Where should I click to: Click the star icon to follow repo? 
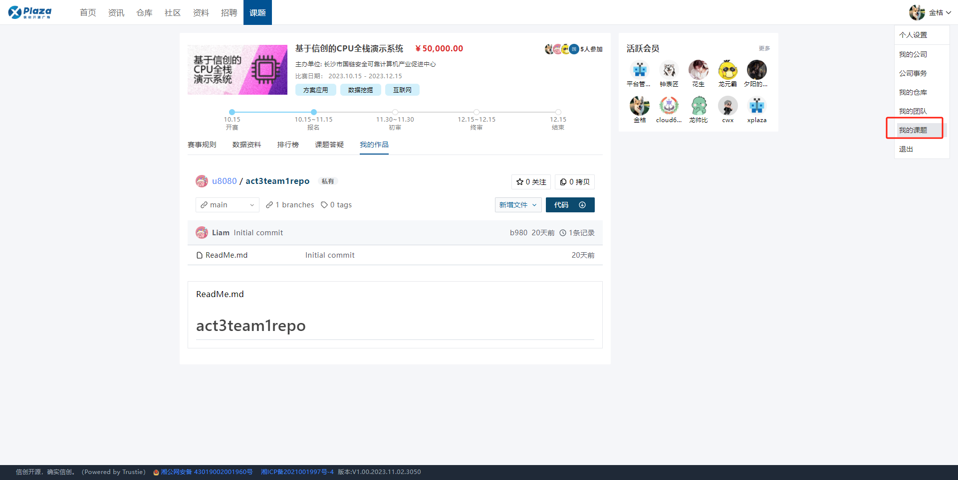[x=519, y=182]
